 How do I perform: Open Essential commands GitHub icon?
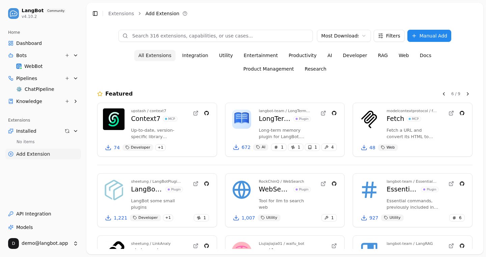pos(462,184)
